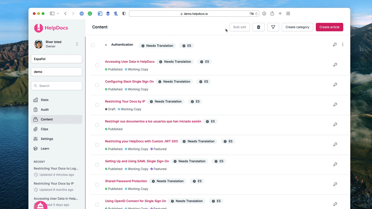372x209 pixels.
Task: Click the sidebar Search field
Action: pyautogui.click(x=57, y=86)
